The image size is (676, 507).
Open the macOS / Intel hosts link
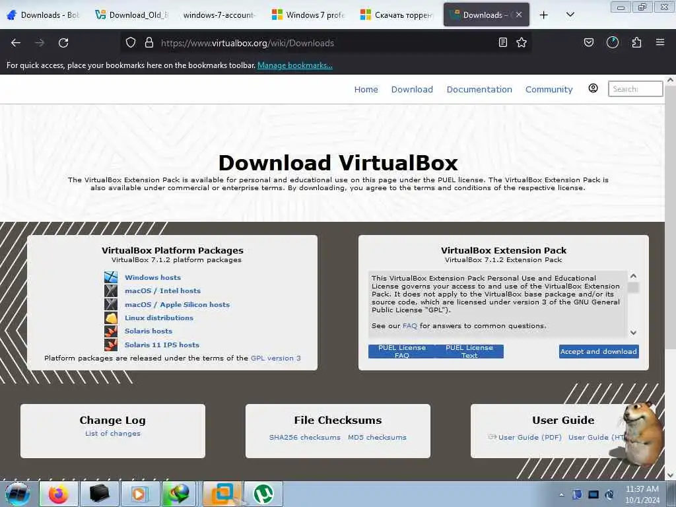point(162,291)
